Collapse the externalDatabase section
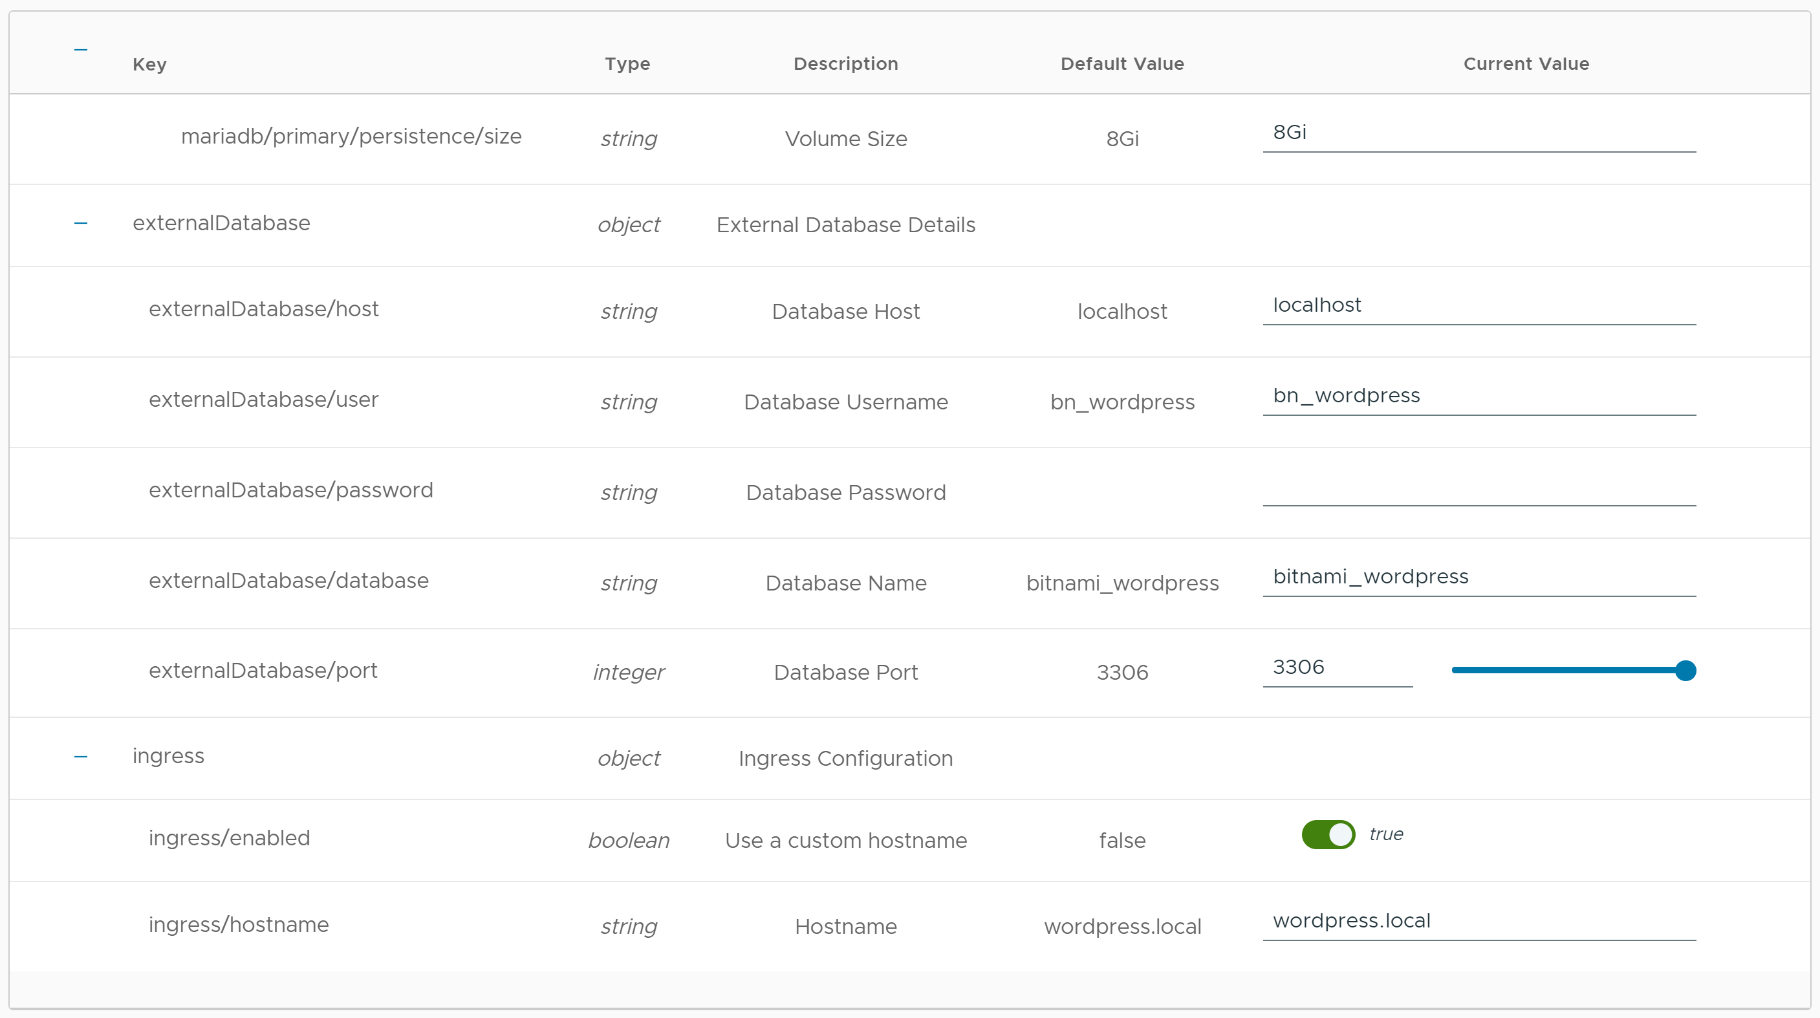Viewport: 1820px width, 1018px height. pyautogui.click(x=81, y=223)
